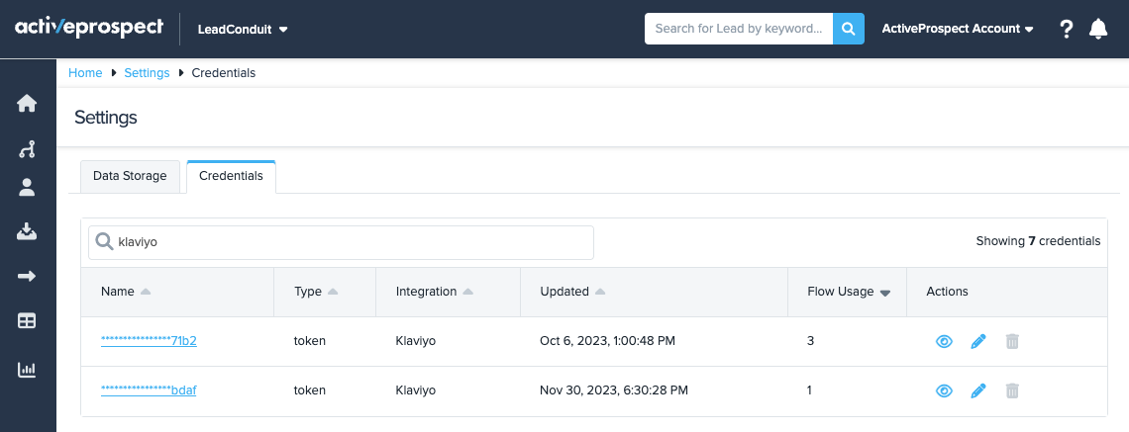
Task: Go to Home breadcrumb link
Action: pyautogui.click(x=85, y=73)
